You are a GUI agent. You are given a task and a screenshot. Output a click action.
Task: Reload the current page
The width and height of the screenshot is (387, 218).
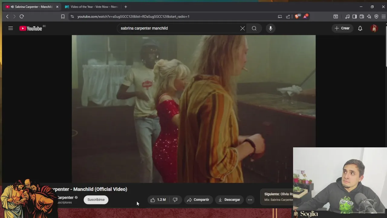(x=22, y=16)
